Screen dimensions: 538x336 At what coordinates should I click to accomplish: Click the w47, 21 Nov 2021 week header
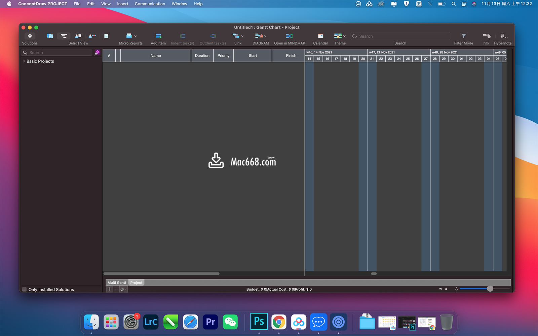[x=399, y=52]
